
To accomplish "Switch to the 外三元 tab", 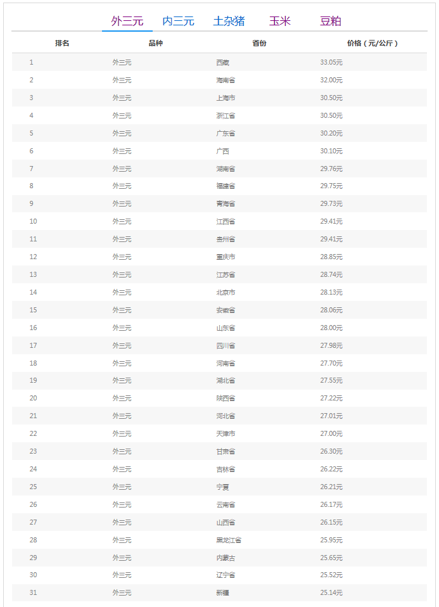I will click(127, 21).
